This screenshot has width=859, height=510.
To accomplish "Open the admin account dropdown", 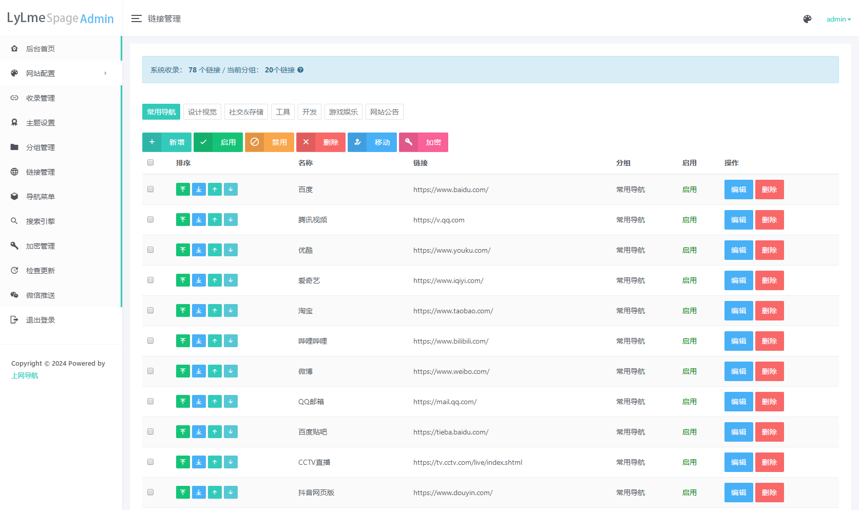I will [838, 19].
